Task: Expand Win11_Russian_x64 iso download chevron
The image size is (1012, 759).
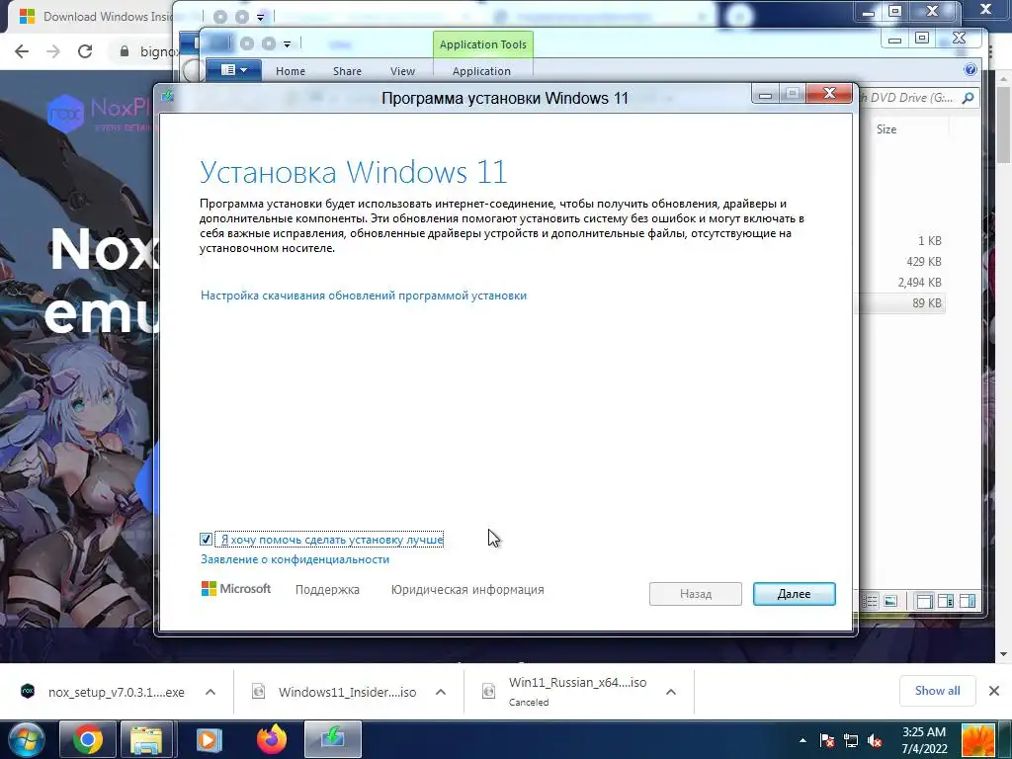Action: point(671,692)
